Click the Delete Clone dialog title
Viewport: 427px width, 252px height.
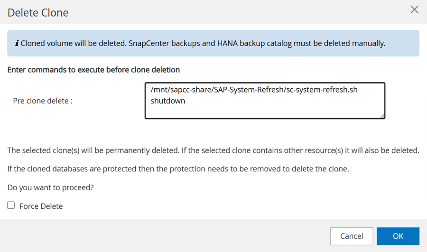[38, 13]
